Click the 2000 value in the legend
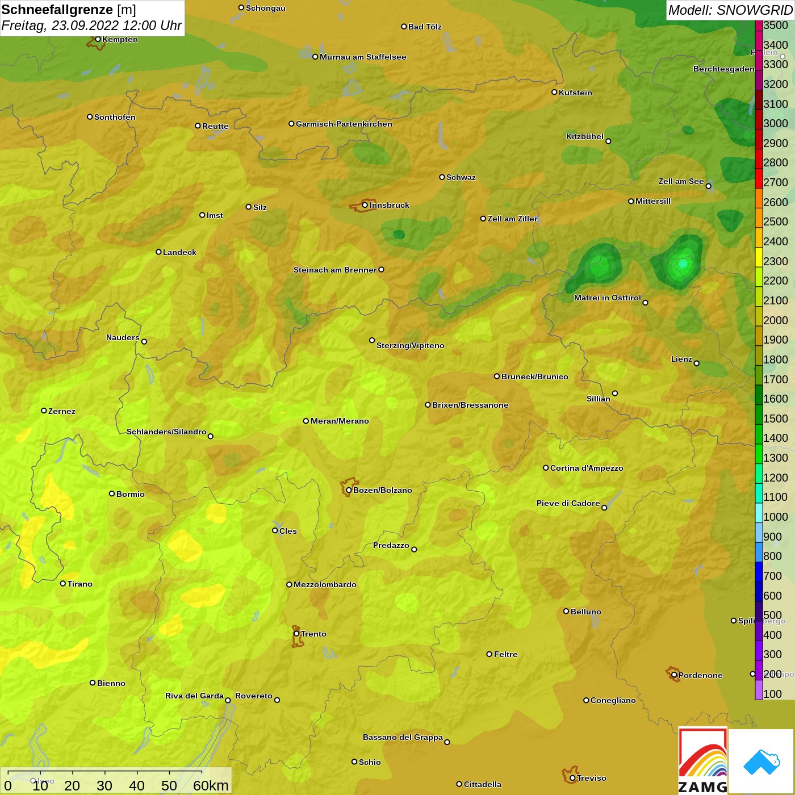 [776, 320]
